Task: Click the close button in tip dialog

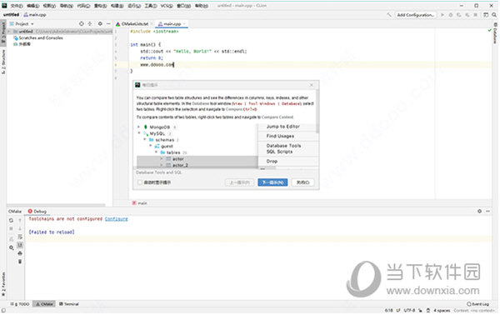Action: click(x=302, y=182)
